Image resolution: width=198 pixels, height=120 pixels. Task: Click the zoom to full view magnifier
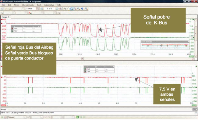pos(86,9)
